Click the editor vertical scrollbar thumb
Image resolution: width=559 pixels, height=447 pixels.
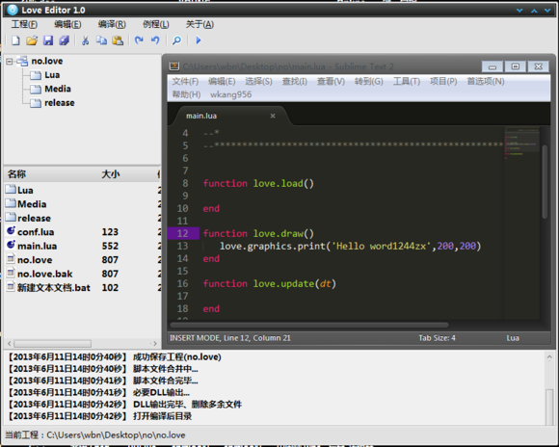pyautogui.click(x=545, y=182)
